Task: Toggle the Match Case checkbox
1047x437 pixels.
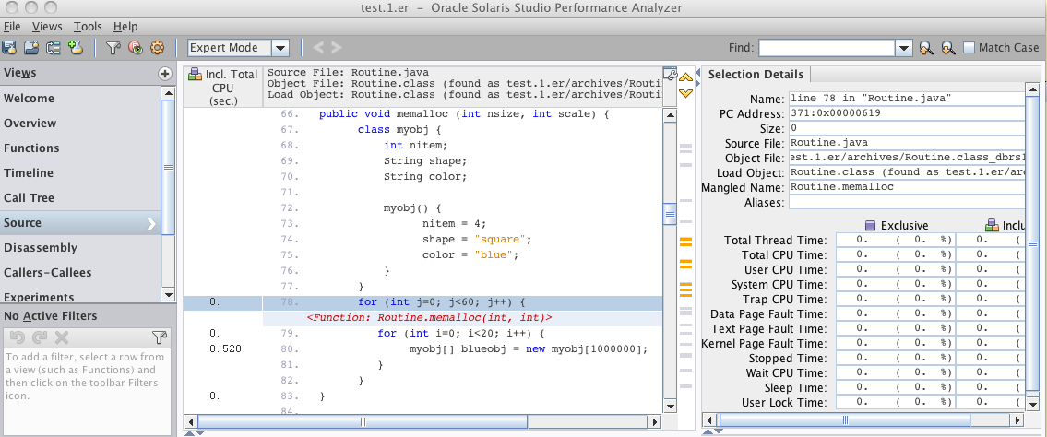Action: (x=969, y=47)
